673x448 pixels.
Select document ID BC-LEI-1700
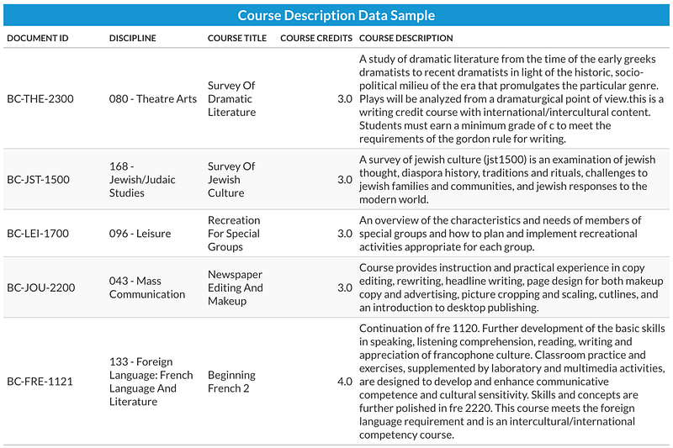(38, 234)
